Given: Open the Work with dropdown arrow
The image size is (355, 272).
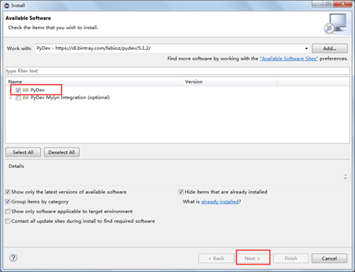Looking at the screenshot, I should [x=307, y=48].
